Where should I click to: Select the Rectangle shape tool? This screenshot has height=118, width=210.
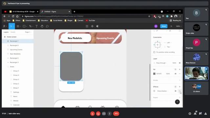click(24, 26)
